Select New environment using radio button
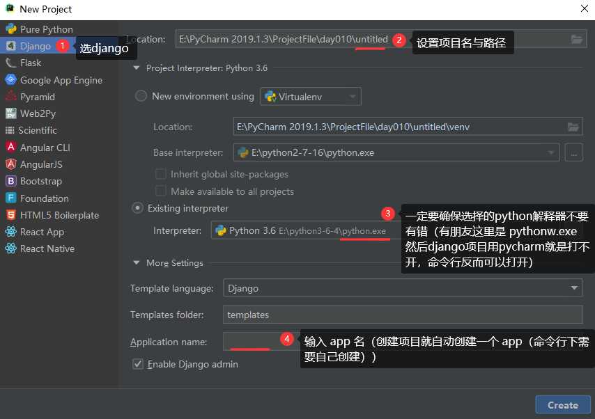Screen dimensions: 595x419 (141, 96)
